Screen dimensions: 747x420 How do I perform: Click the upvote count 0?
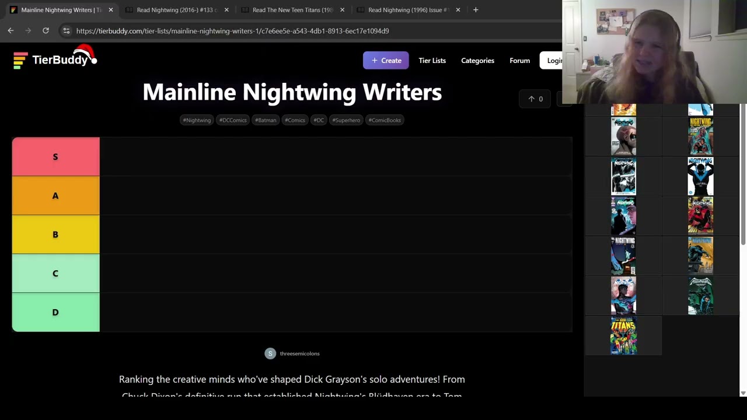tap(540, 99)
